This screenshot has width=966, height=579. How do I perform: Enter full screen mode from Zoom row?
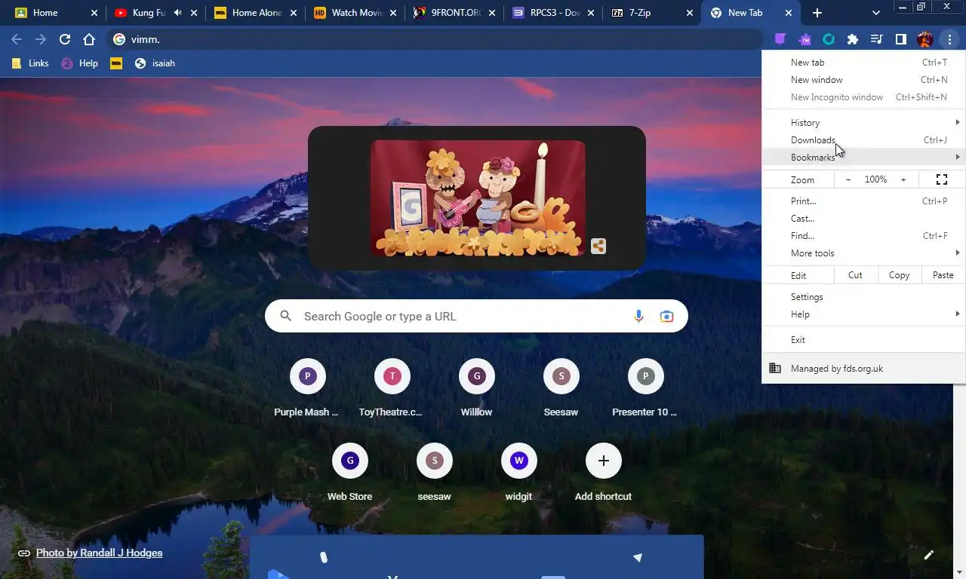pyautogui.click(x=942, y=179)
